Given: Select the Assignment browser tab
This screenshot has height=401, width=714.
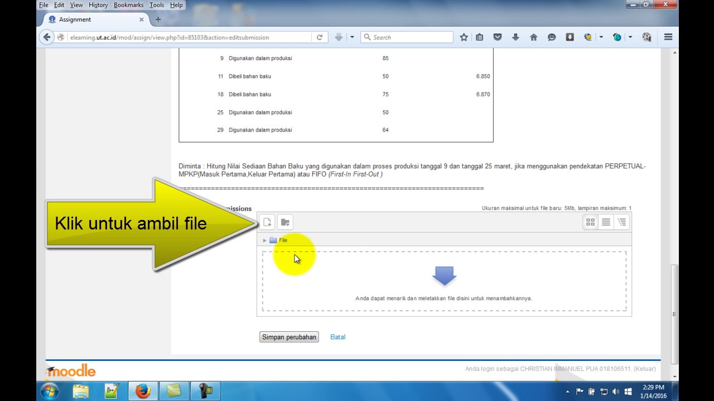Looking at the screenshot, I should click(93, 19).
